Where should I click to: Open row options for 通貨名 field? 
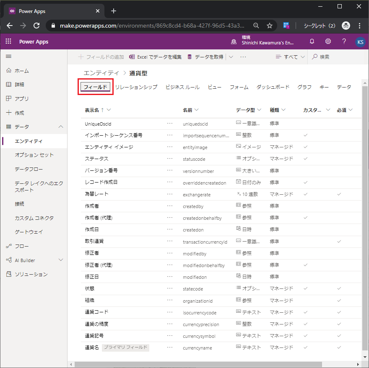[x=170, y=347]
